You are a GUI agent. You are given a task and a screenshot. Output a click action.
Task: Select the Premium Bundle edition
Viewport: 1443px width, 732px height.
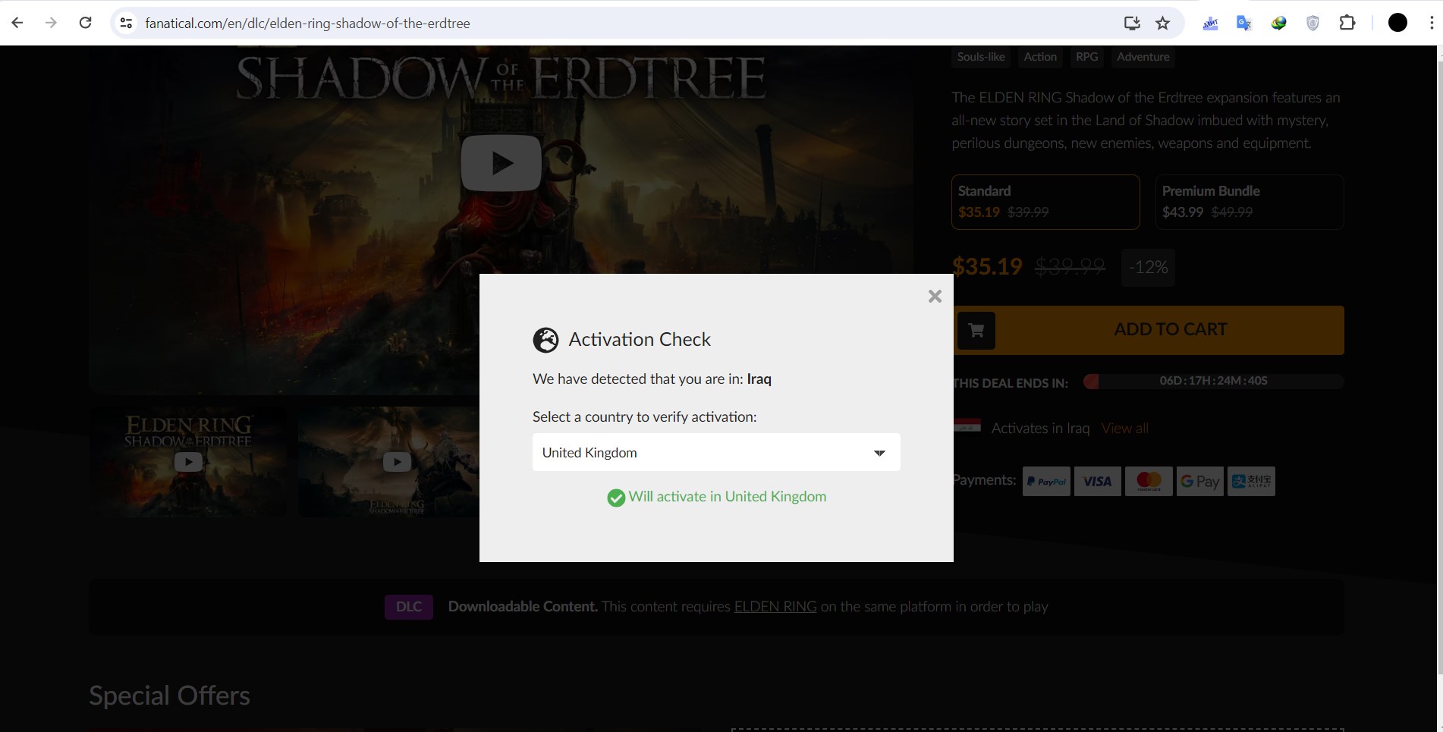pyautogui.click(x=1250, y=202)
